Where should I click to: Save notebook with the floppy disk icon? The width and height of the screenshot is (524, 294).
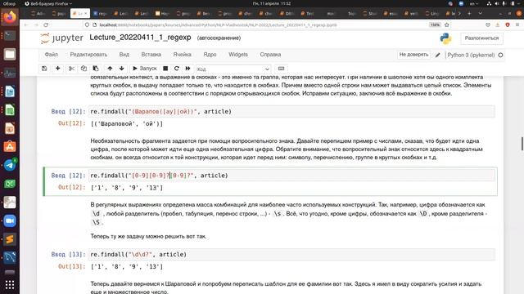coord(44,69)
